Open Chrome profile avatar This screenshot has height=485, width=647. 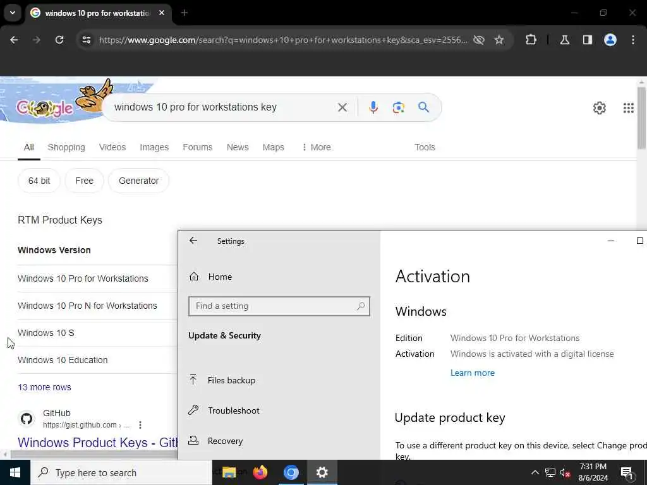pos(610,40)
